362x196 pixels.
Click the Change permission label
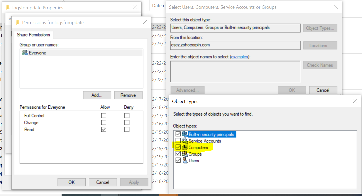[31, 123]
